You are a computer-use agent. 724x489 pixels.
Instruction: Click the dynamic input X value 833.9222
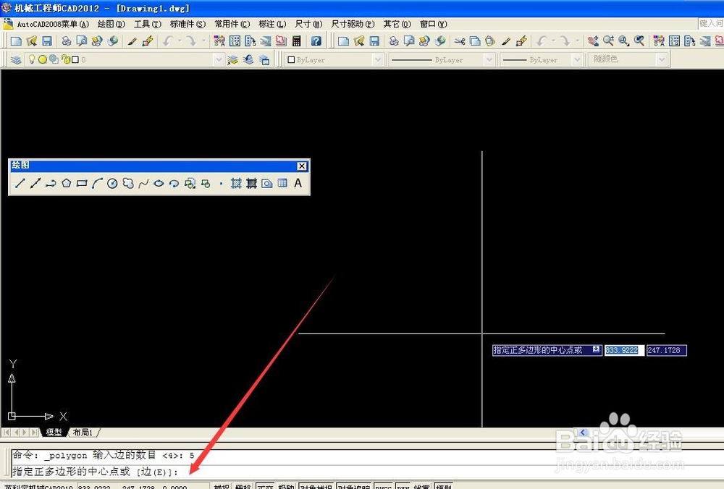point(624,350)
